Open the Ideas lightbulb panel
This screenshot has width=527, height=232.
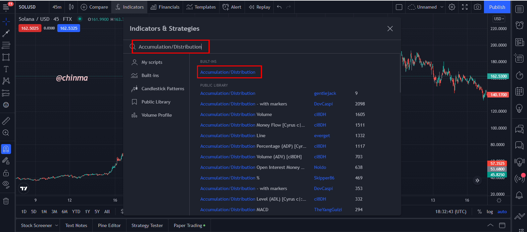[519, 108]
